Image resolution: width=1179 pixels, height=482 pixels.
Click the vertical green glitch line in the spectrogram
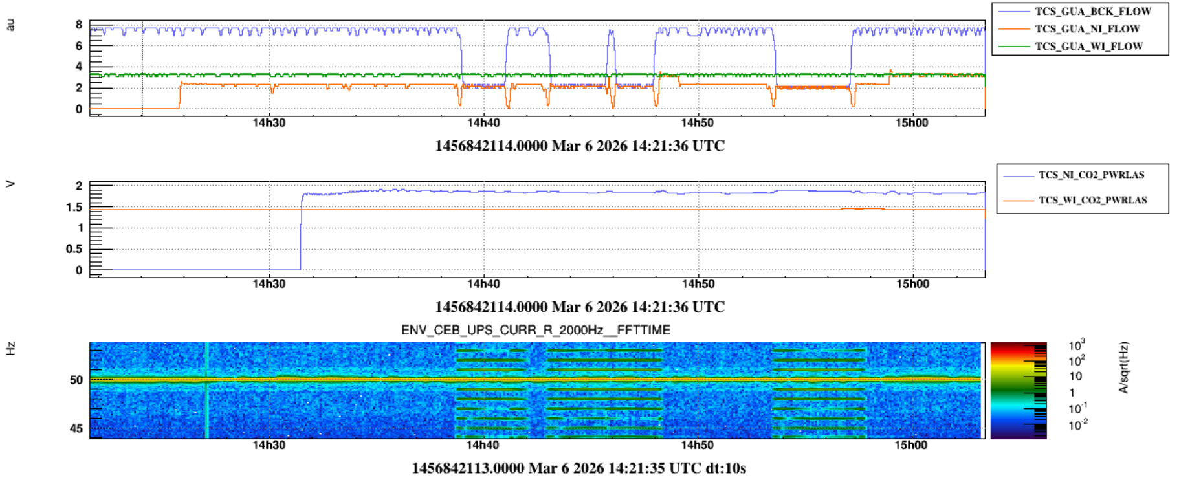point(206,390)
